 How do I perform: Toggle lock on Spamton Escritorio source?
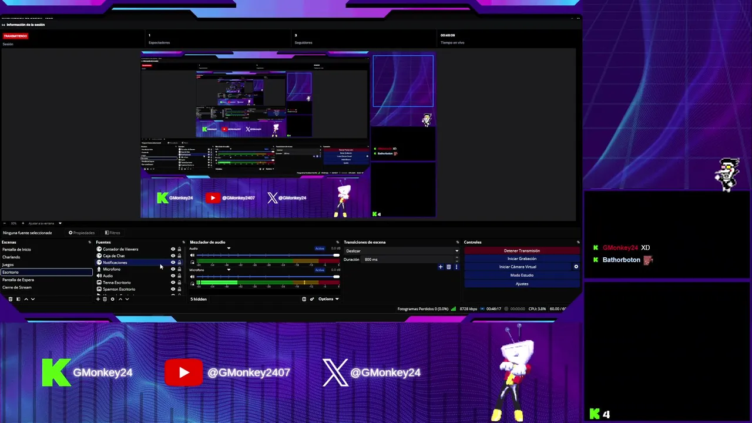[179, 289]
